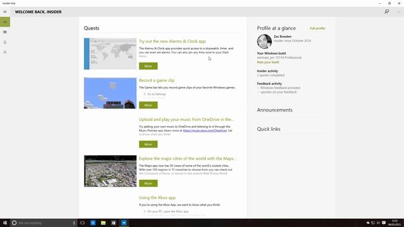Click the feedback icon in header

point(387,12)
